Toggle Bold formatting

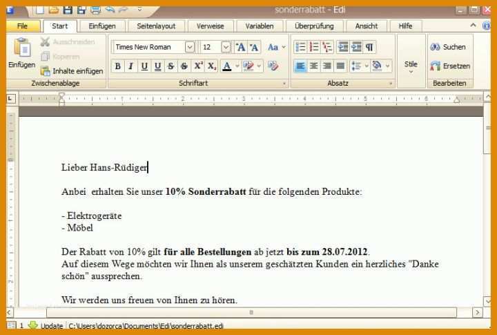click(x=117, y=66)
